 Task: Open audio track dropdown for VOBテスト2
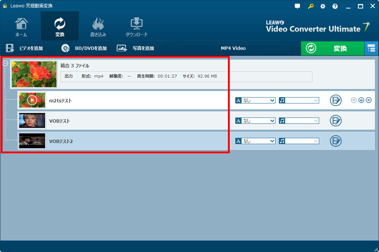299,141
